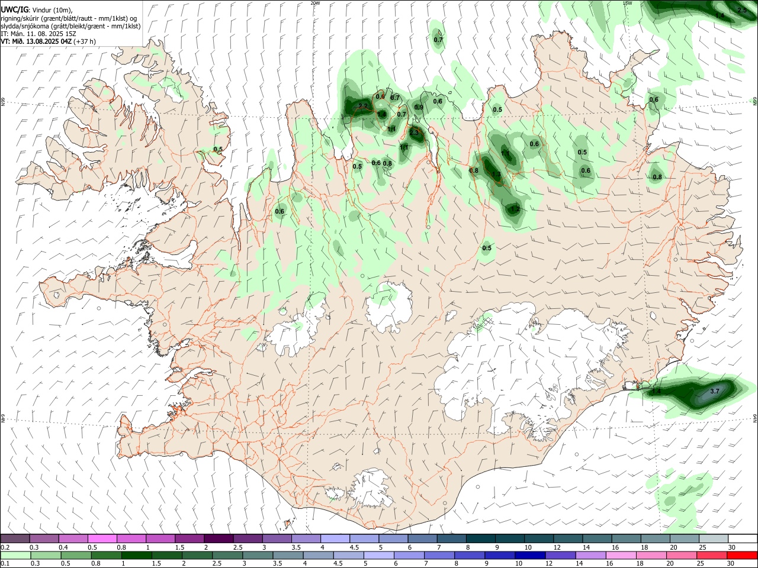The image size is (758, 568).
Task: Click the 64N latitude label on the right edge
Action: [755, 418]
